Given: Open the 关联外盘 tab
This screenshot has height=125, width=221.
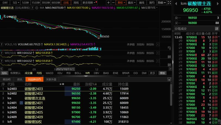Looking at the screenshot, I should click(51, 79).
